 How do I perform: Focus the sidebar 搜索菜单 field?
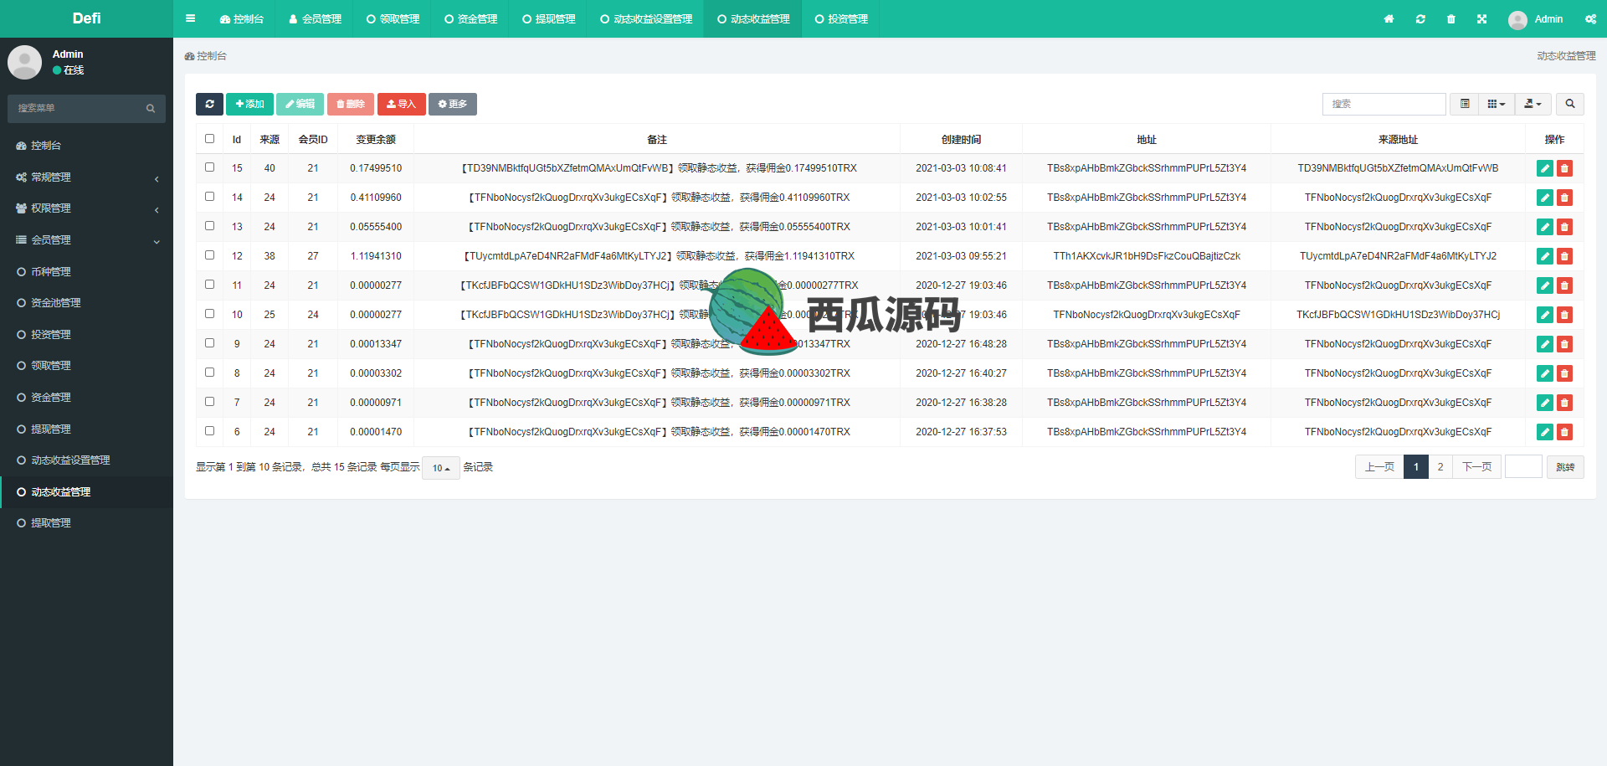click(75, 108)
